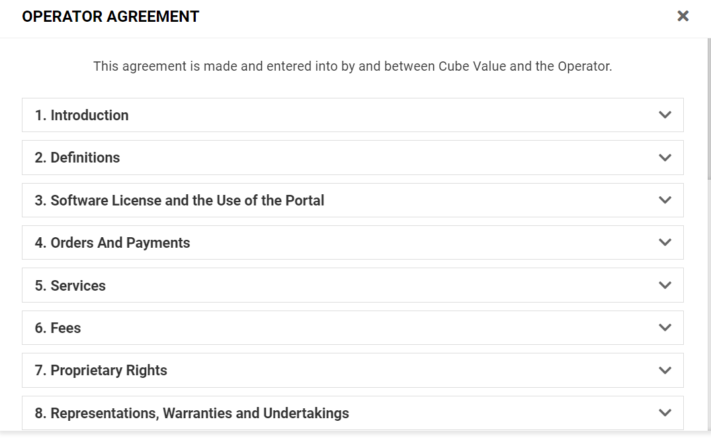The width and height of the screenshot is (711, 440).
Task: Click the Proprietary Rights chevron arrow
Action: click(665, 371)
